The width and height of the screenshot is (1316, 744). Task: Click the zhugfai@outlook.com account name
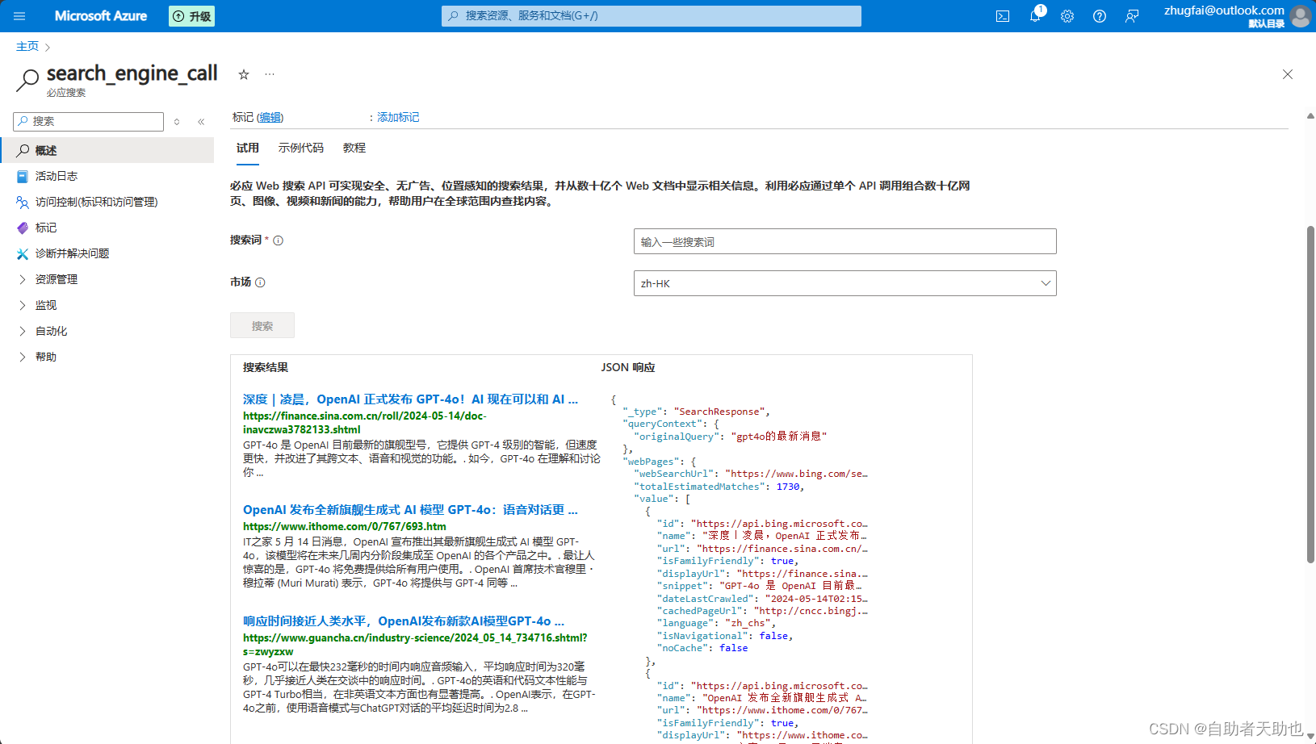1224,10
